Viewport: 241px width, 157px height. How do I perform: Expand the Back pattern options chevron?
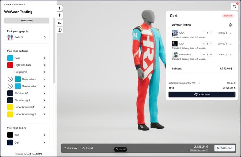point(44,79)
